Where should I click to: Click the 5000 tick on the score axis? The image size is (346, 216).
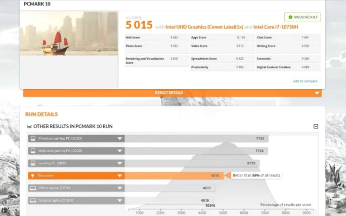click(223, 213)
